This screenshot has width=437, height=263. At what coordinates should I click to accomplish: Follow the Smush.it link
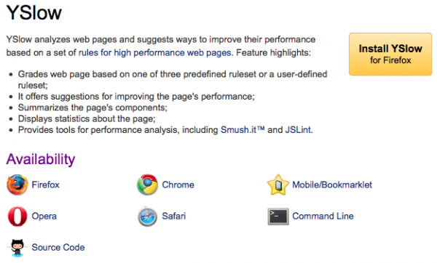243,130
